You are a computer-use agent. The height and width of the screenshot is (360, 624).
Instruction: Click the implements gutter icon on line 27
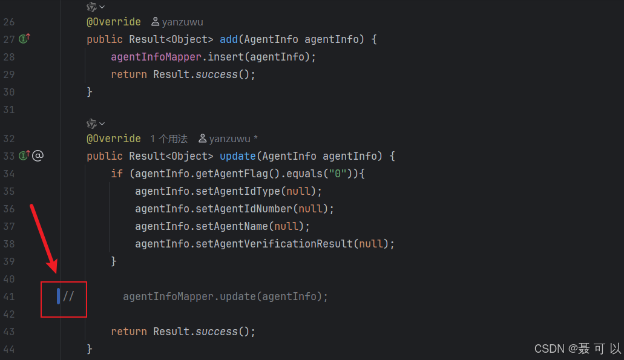point(24,39)
